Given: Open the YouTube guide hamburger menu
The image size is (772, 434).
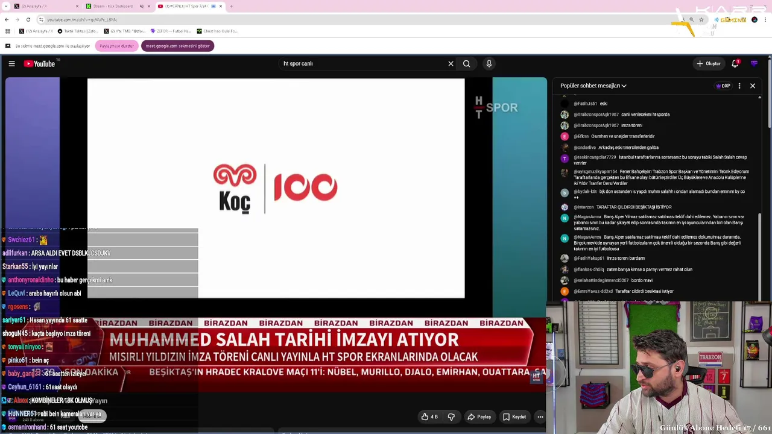Looking at the screenshot, I should [x=11, y=63].
